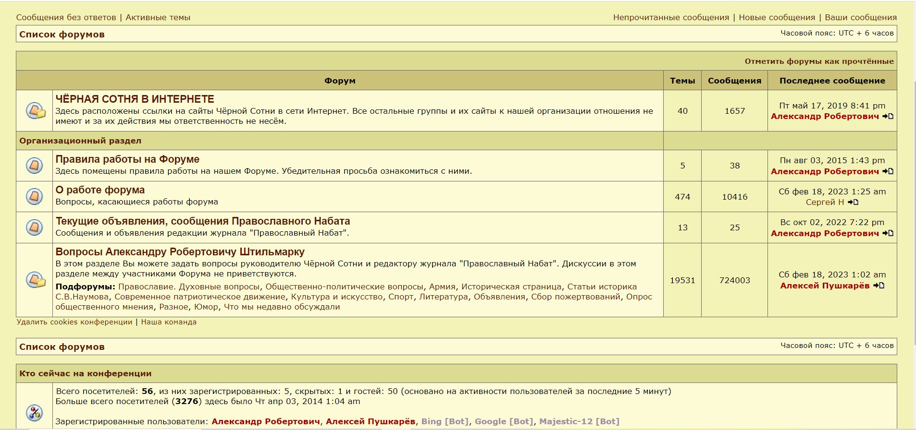Open Ваши сообщения link

click(860, 17)
